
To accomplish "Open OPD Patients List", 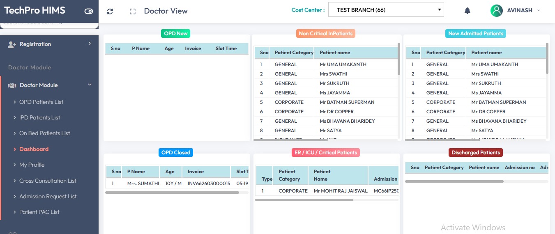I will (41, 102).
